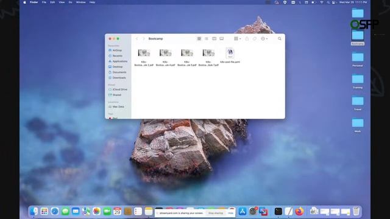Open Safari from the Dock
The image size is (390, 219).
55,211
